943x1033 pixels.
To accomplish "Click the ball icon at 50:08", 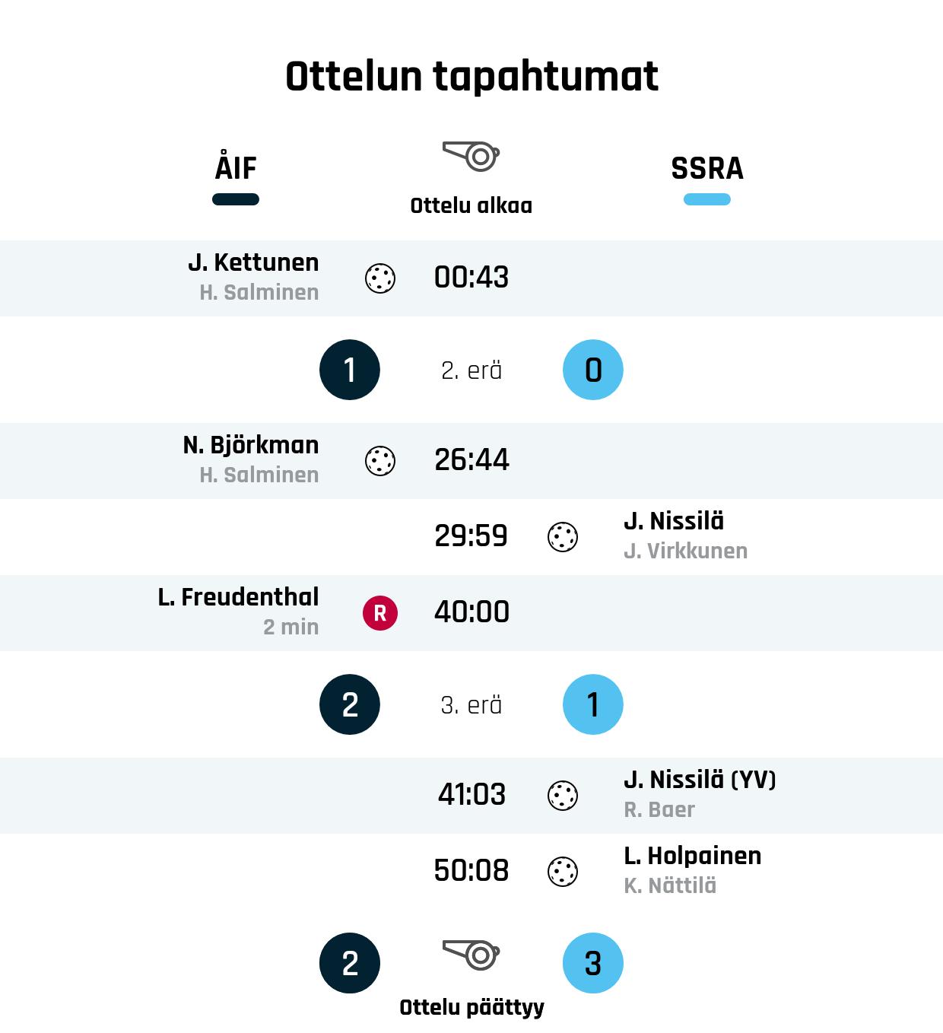I will click(x=563, y=872).
